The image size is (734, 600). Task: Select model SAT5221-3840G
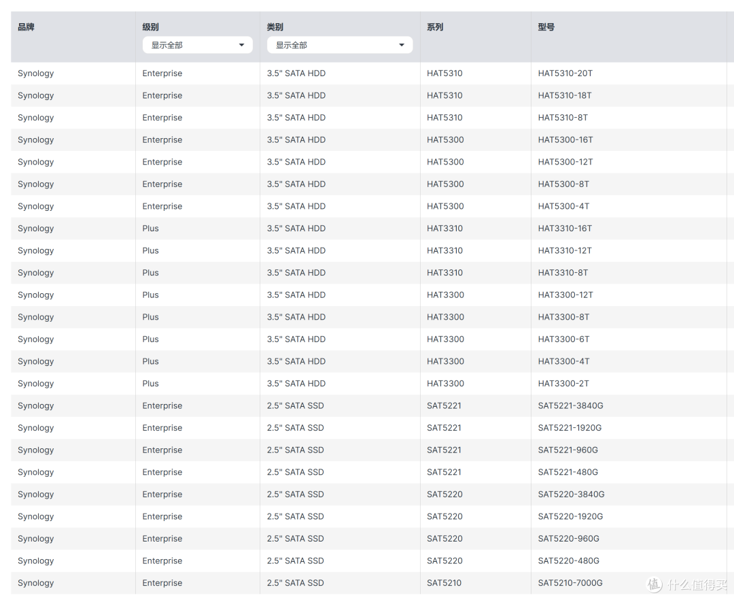coord(571,405)
